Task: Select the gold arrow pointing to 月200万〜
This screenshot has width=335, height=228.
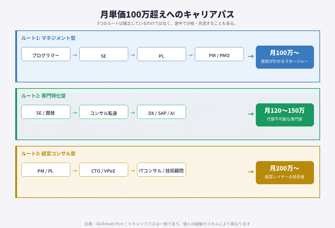Action: tap(251, 172)
